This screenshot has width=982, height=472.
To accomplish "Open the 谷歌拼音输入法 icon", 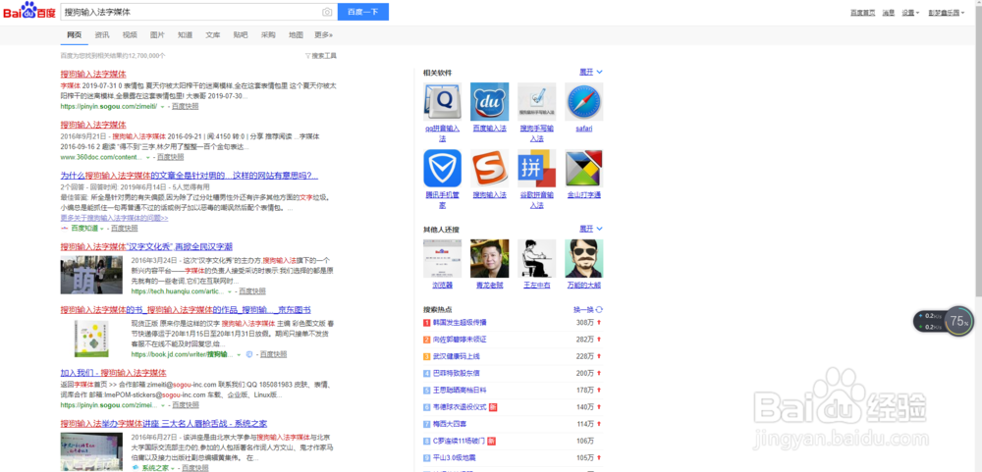I will (537, 168).
